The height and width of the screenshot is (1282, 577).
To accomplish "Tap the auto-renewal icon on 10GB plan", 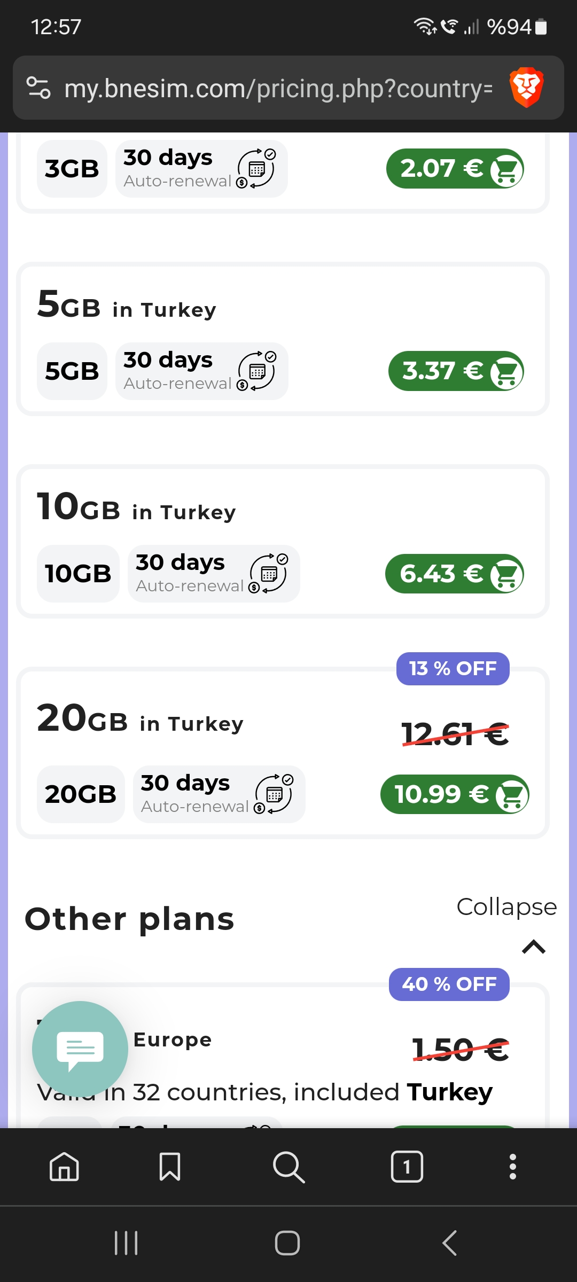I will point(269,574).
